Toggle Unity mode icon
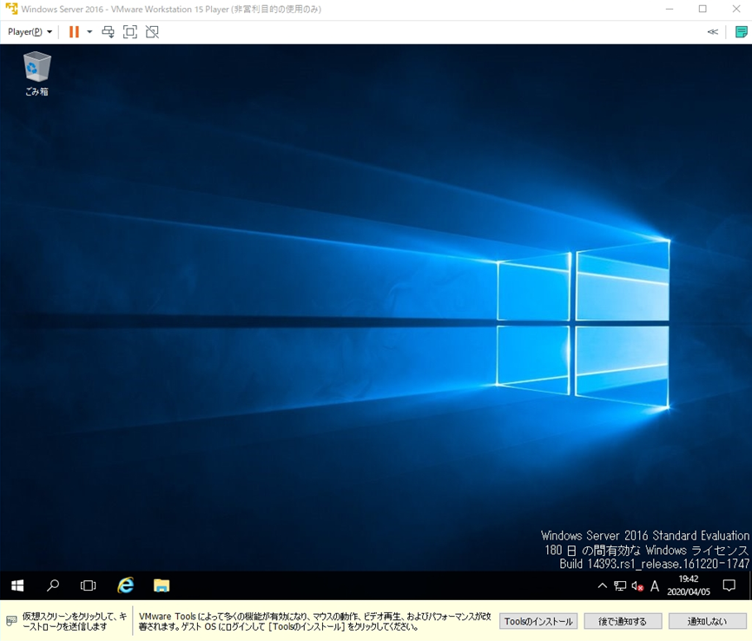 (152, 32)
